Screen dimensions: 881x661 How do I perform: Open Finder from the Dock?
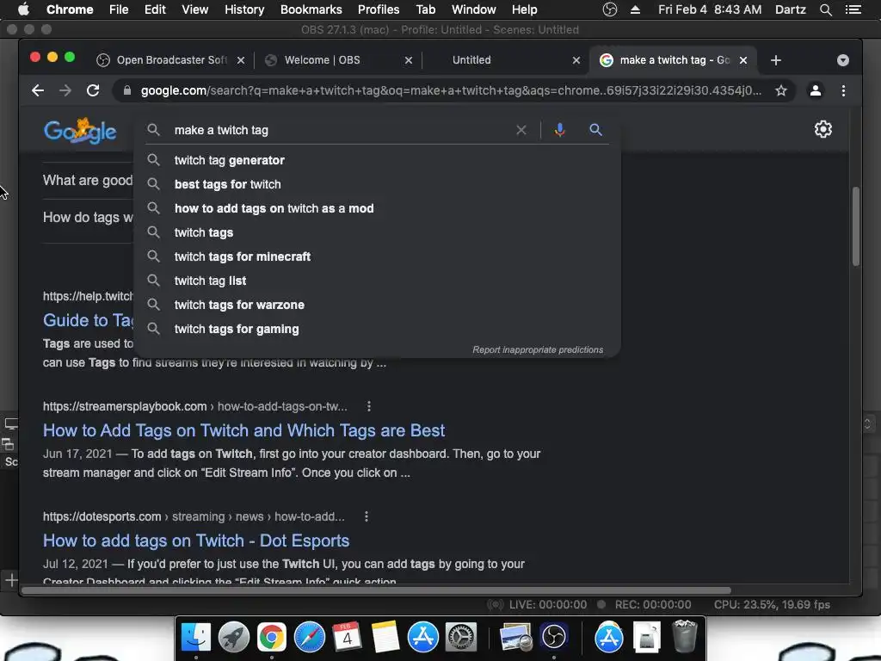coord(196,638)
